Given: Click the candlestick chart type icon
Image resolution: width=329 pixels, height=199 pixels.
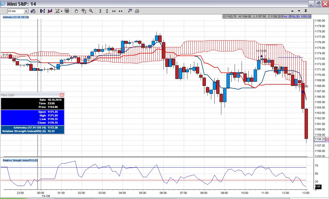Looking at the screenshot, I should 43,11.
